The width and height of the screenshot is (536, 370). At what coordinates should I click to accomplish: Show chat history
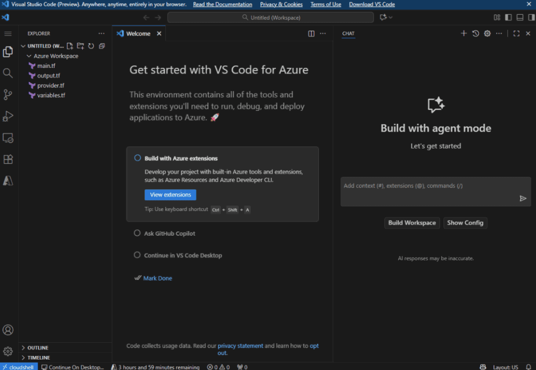[475, 33]
